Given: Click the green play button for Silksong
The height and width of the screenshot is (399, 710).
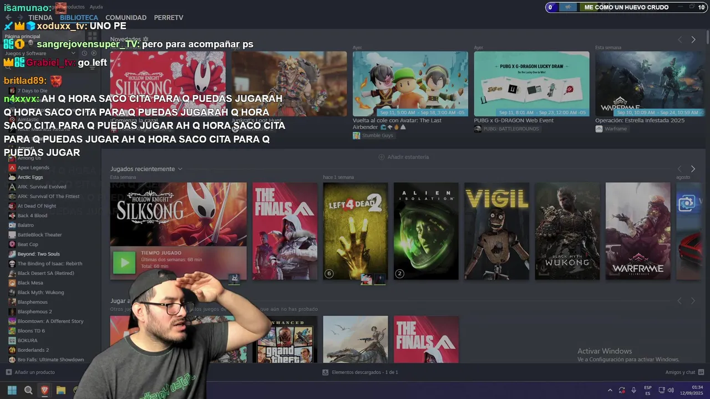Looking at the screenshot, I should pos(124,263).
